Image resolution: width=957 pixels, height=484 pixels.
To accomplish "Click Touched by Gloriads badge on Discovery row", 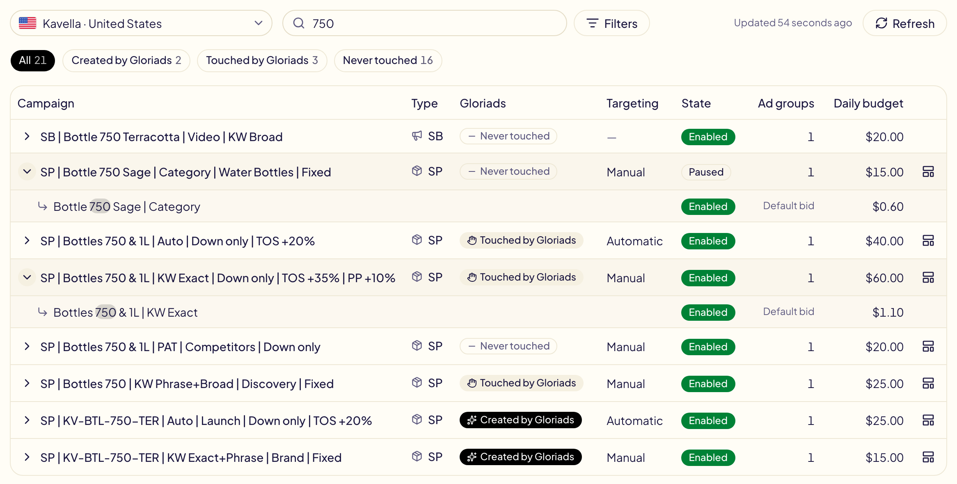I will (x=521, y=383).
